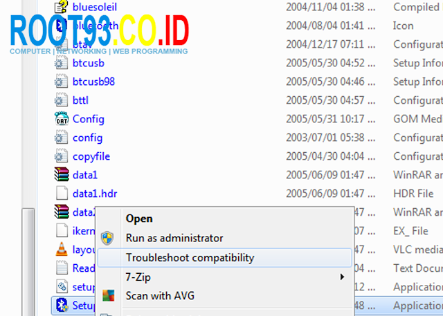Click the gear icon of the 2003 config file
The height and width of the screenshot is (316, 443).
[62, 138]
